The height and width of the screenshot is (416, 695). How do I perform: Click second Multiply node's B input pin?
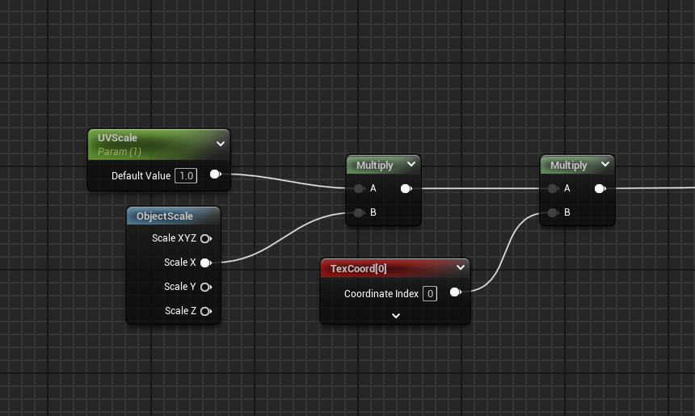(553, 213)
